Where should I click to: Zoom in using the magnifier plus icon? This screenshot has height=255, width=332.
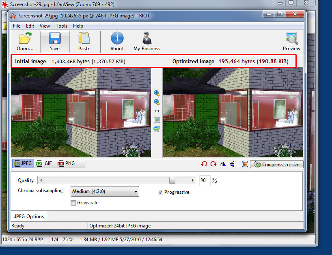click(157, 94)
